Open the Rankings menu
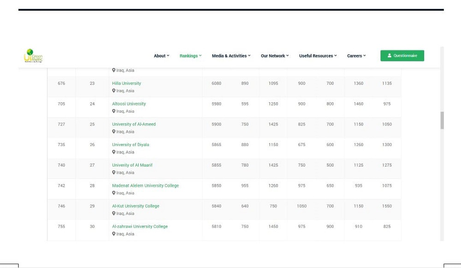 [x=190, y=56]
